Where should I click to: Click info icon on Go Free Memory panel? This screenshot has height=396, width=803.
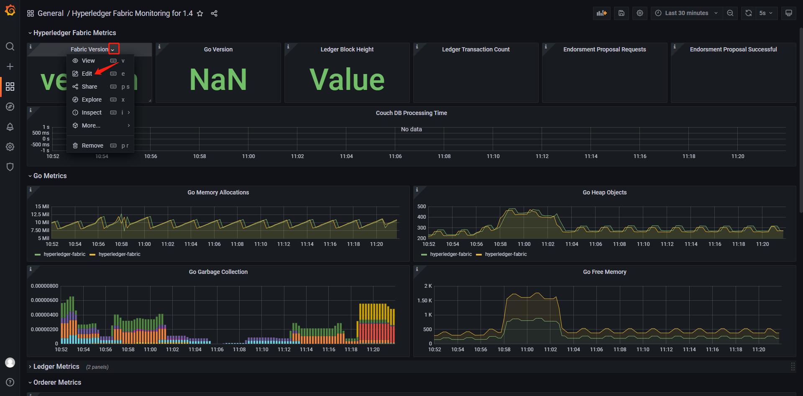click(417, 269)
